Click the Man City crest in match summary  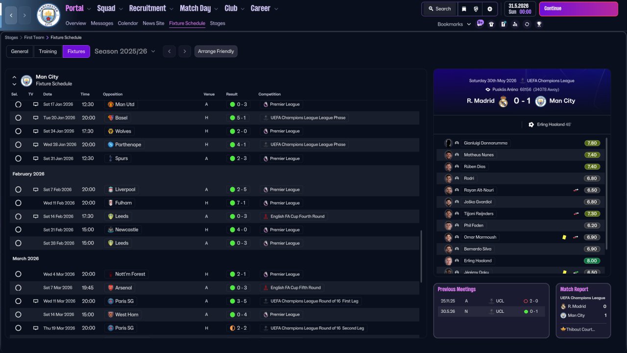(x=540, y=101)
